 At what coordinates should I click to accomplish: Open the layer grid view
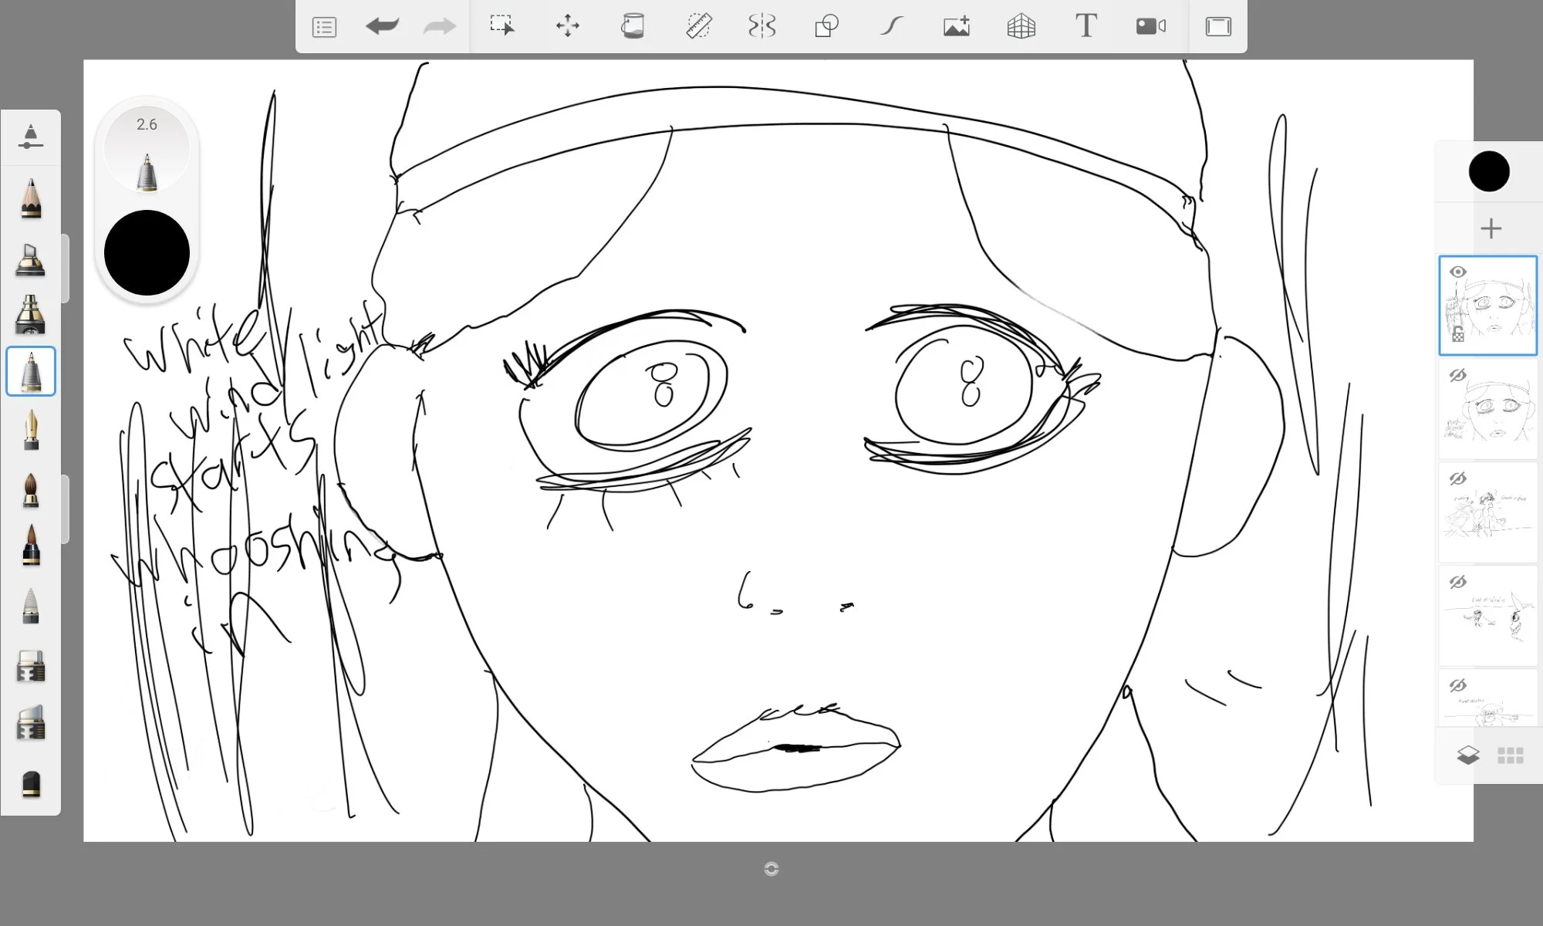[1509, 754]
